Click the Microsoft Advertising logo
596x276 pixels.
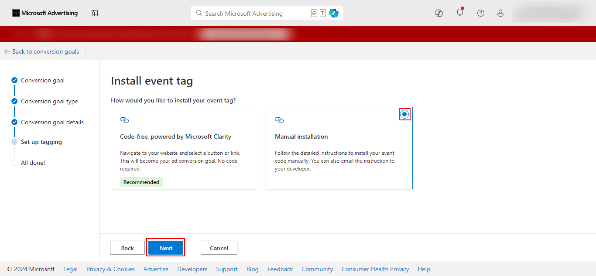pyautogui.click(x=45, y=13)
